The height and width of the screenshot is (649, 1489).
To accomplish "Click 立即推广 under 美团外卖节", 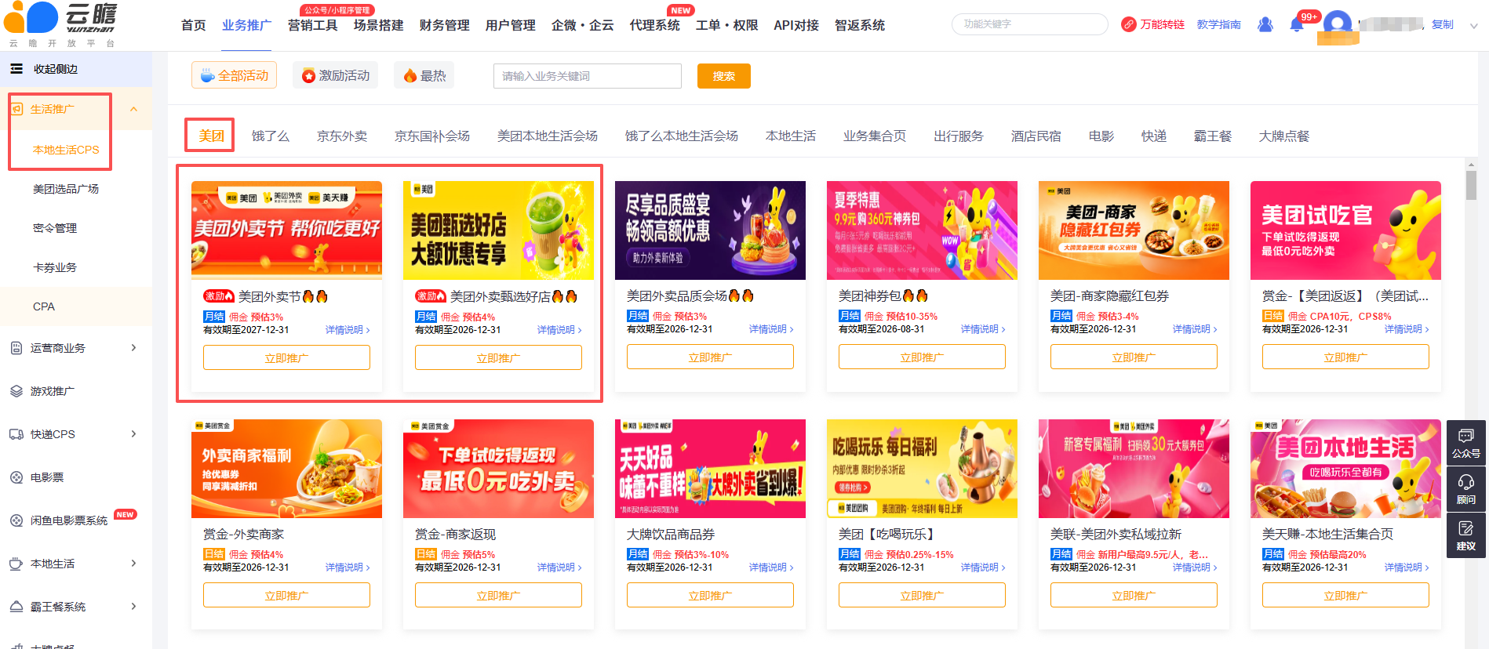I will click(286, 358).
